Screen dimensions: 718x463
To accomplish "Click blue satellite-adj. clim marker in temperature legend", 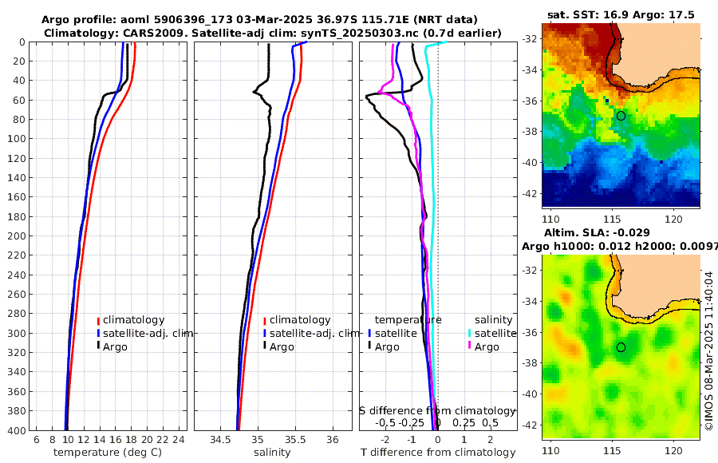I will [98, 334].
